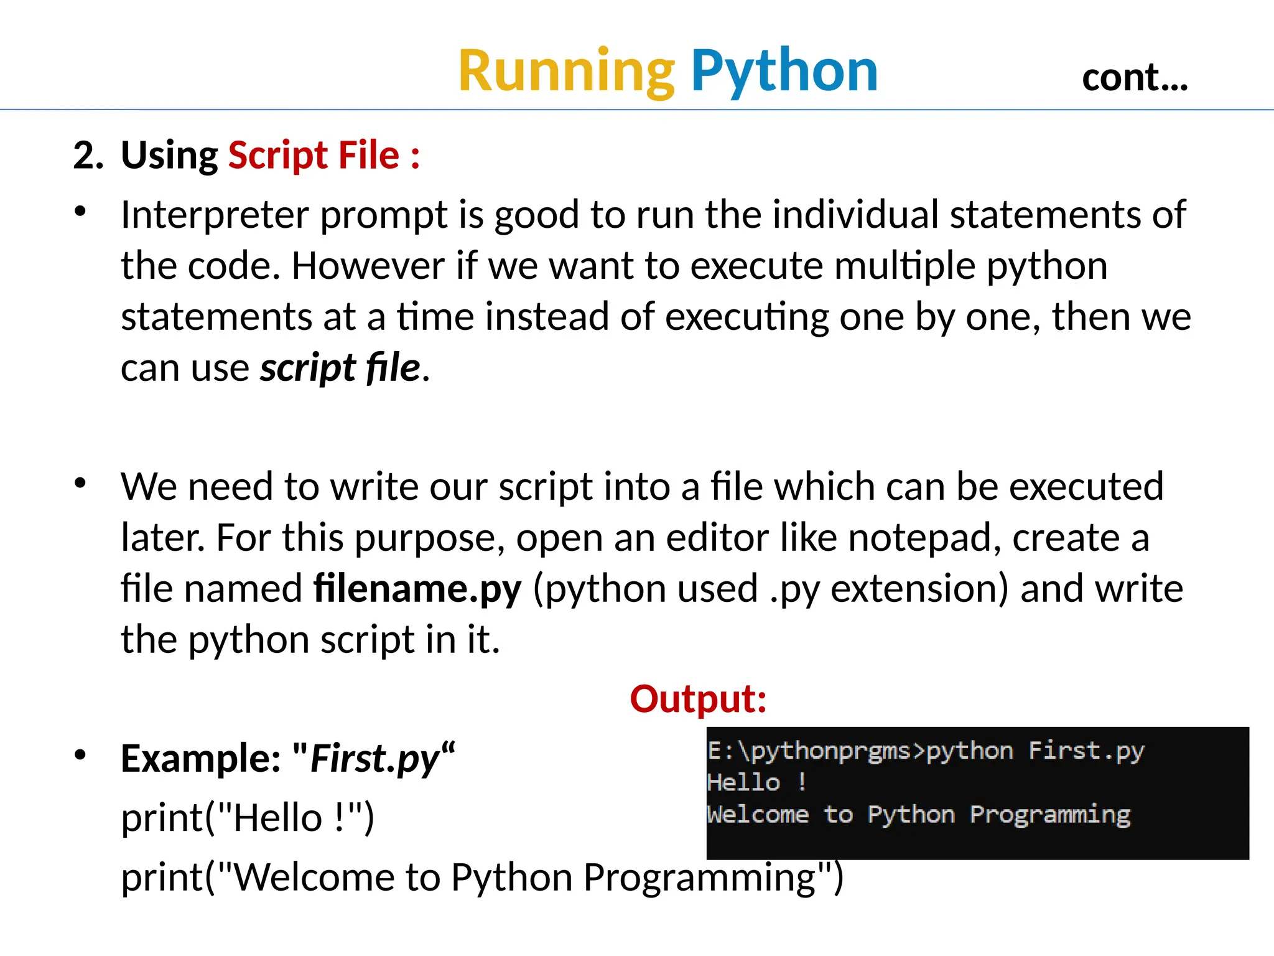Click the print("Welcome to Python Programming") line
This screenshot has height=956, width=1274.
coord(482,878)
